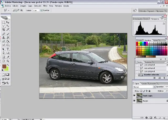
Task: Hide the Fondo layer visibility eye
Action: point(134,101)
